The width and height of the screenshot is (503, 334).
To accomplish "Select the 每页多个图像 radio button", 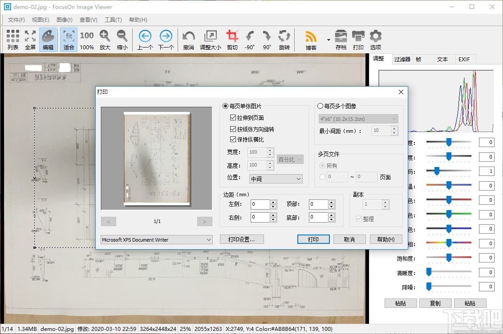I will pos(320,106).
